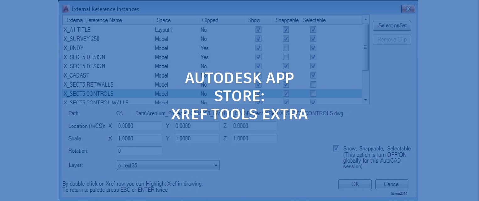Click the Cancel button

(392, 184)
